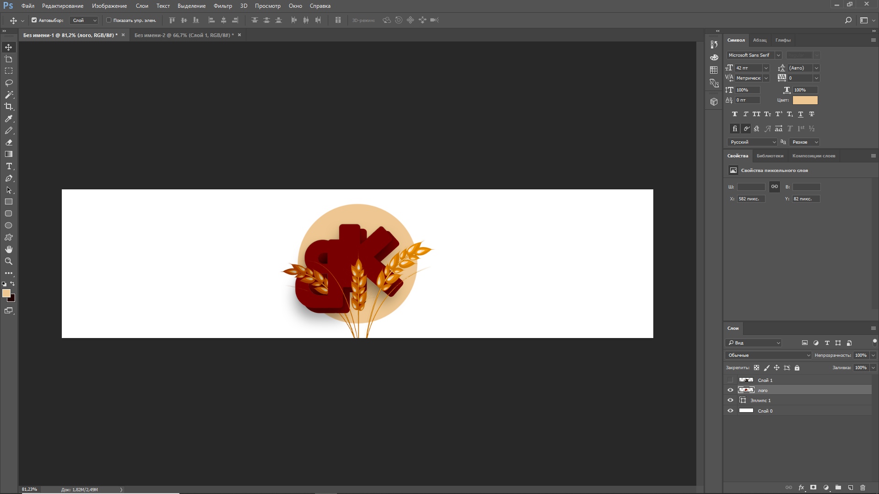Hide the Эллипс 1 layer

click(x=730, y=400)
